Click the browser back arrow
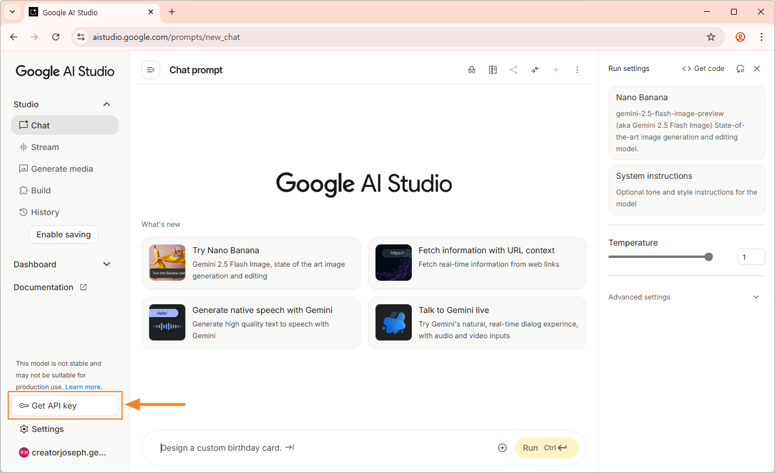Image resolution: width=775 pixels, height=473 pixels. click(x=14, y=37)
